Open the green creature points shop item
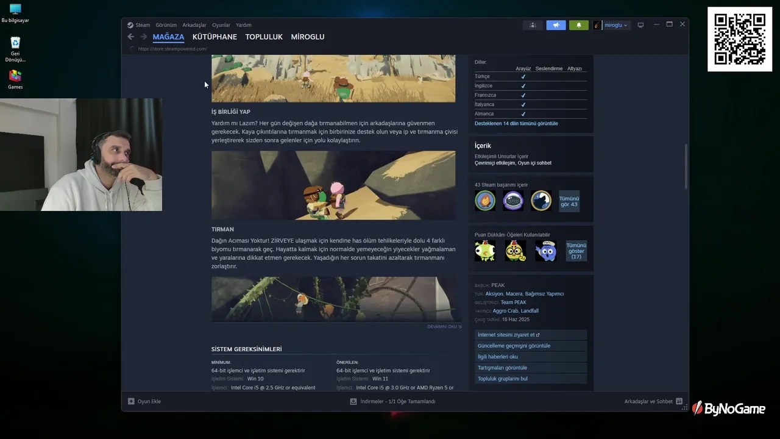The image size is (780, 439). 485,251
